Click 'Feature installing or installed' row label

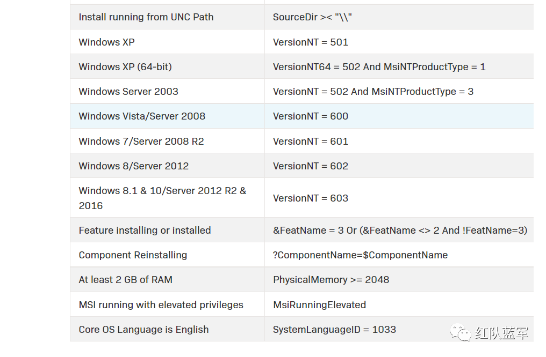(145, 230)
